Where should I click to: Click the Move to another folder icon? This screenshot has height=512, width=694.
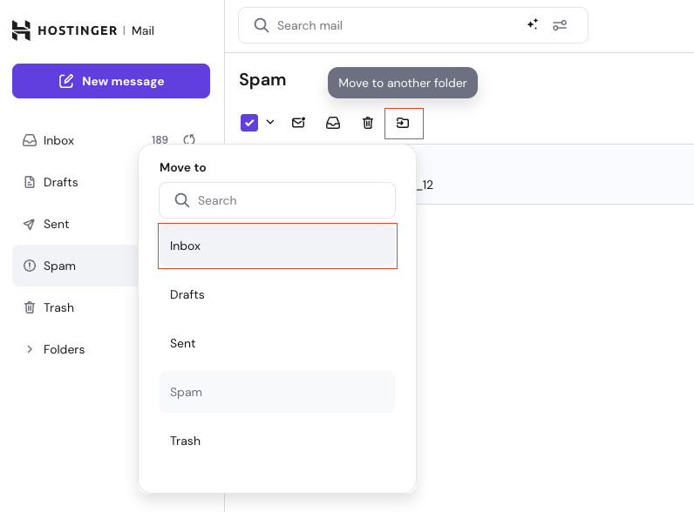click(x=403, y=123)
